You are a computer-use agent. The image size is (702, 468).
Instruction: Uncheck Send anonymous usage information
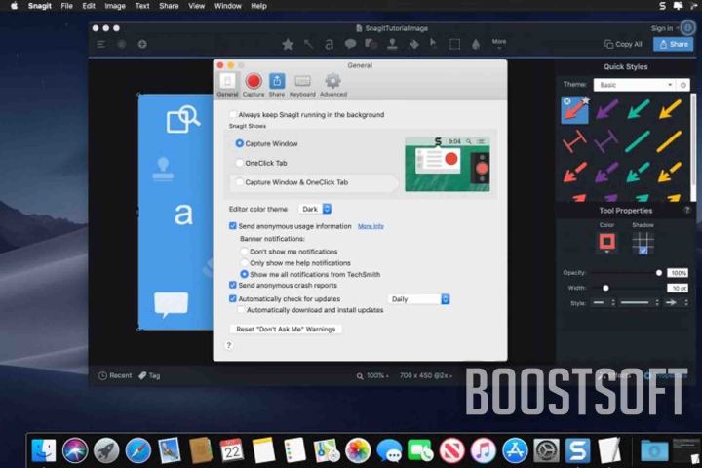(x=232, y=226)
